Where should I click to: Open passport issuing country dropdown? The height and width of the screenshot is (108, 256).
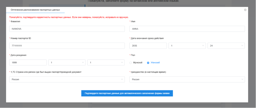click(x=67, y=79)
